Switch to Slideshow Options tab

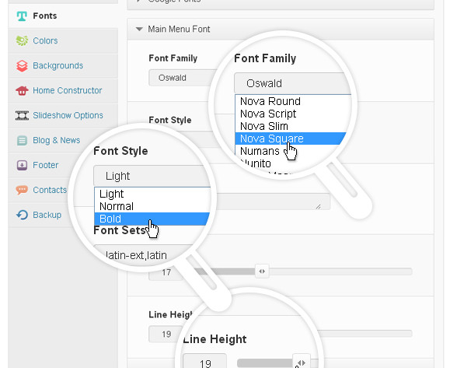coord(68,115)
